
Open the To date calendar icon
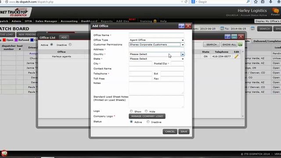pos(252,29)
